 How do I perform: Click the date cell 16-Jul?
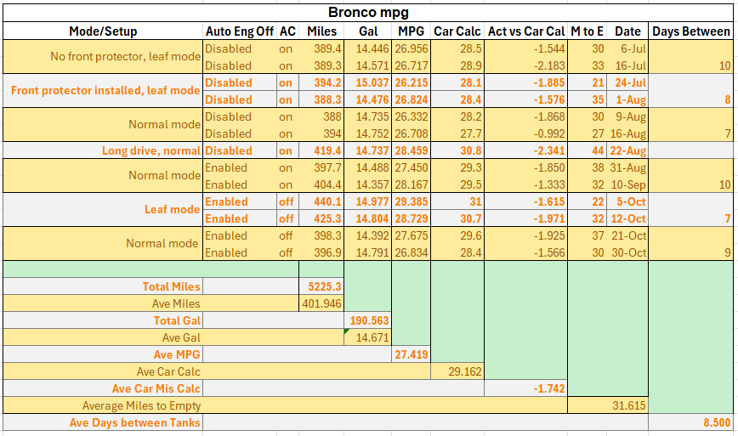627,65
